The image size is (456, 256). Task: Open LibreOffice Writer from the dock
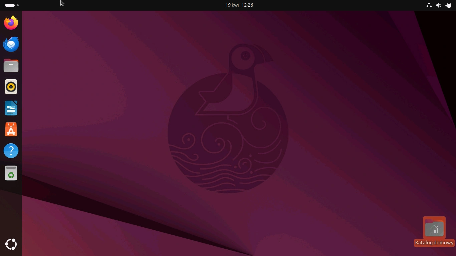click(x=11, y=108)
